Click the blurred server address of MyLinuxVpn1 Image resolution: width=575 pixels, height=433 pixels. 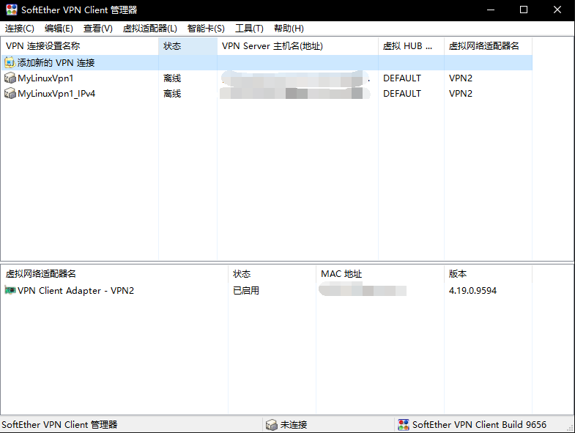(295, 78)
